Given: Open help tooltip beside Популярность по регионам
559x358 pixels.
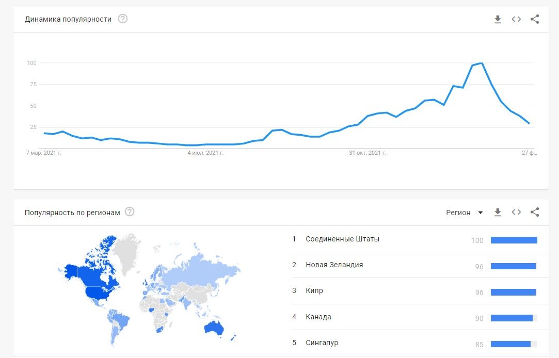Looking at the screenshot, I should click(x=131, y=212).
